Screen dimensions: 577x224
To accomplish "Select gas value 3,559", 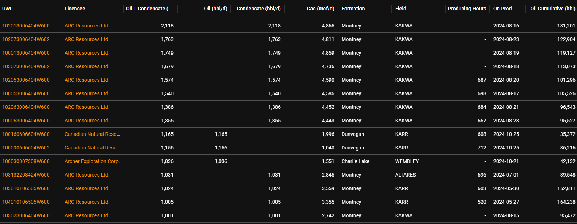I will click(x=328, y=188).
